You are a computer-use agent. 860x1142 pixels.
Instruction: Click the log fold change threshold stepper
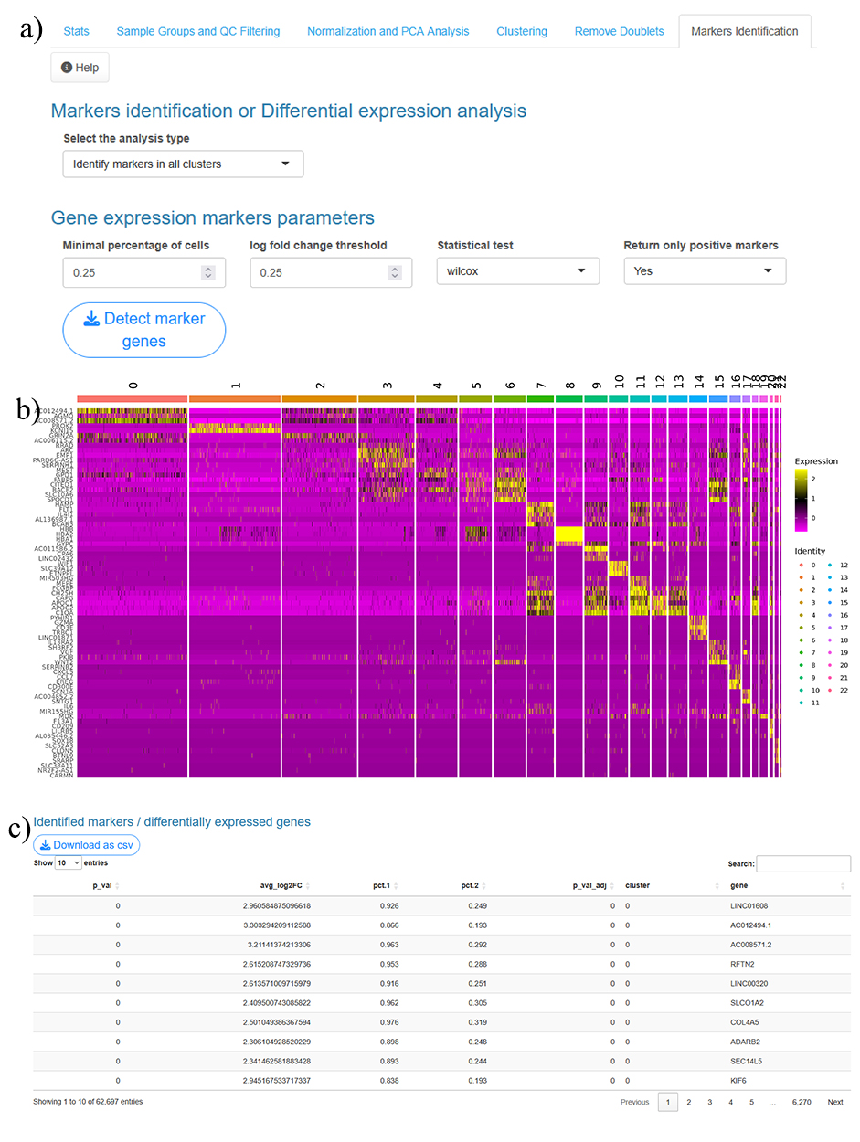click(x=394, y=272)
